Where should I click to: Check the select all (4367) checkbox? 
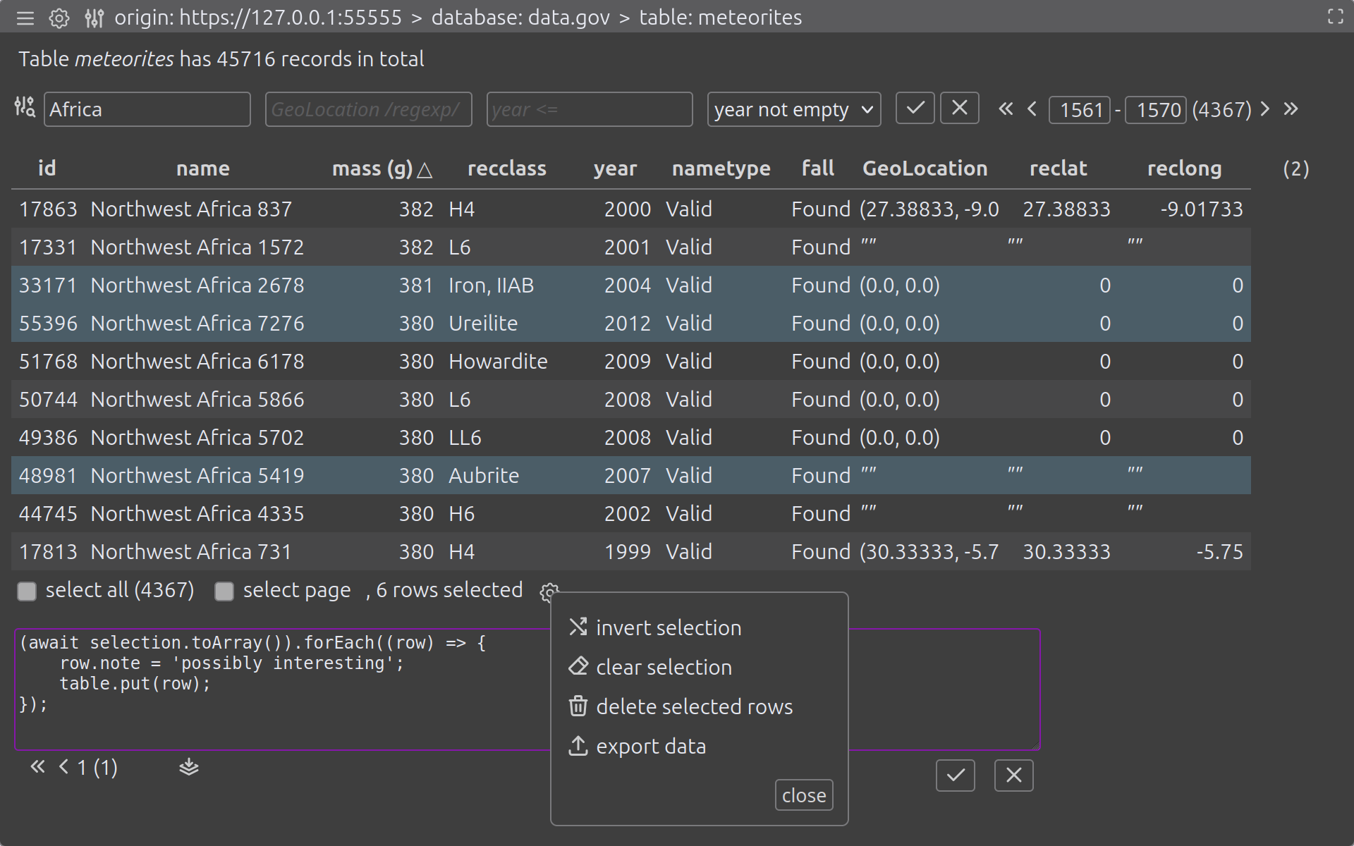click(27, 591)
